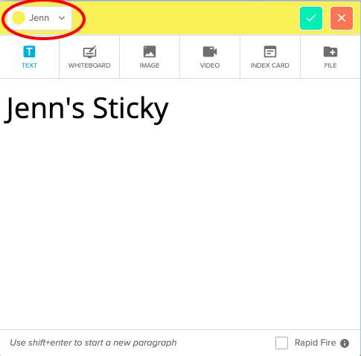Select the Video camera icon
The width and height of the screenshot is (361, 356).
(x=210, y=51)
